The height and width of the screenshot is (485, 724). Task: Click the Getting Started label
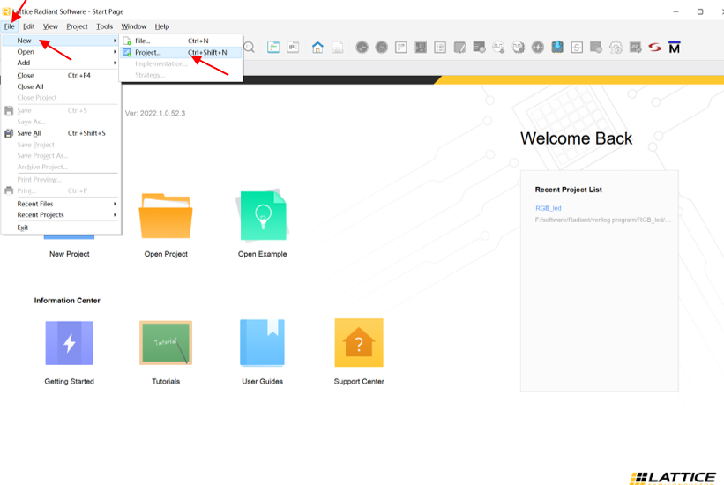pyautogui.click(x=70, y=382)
